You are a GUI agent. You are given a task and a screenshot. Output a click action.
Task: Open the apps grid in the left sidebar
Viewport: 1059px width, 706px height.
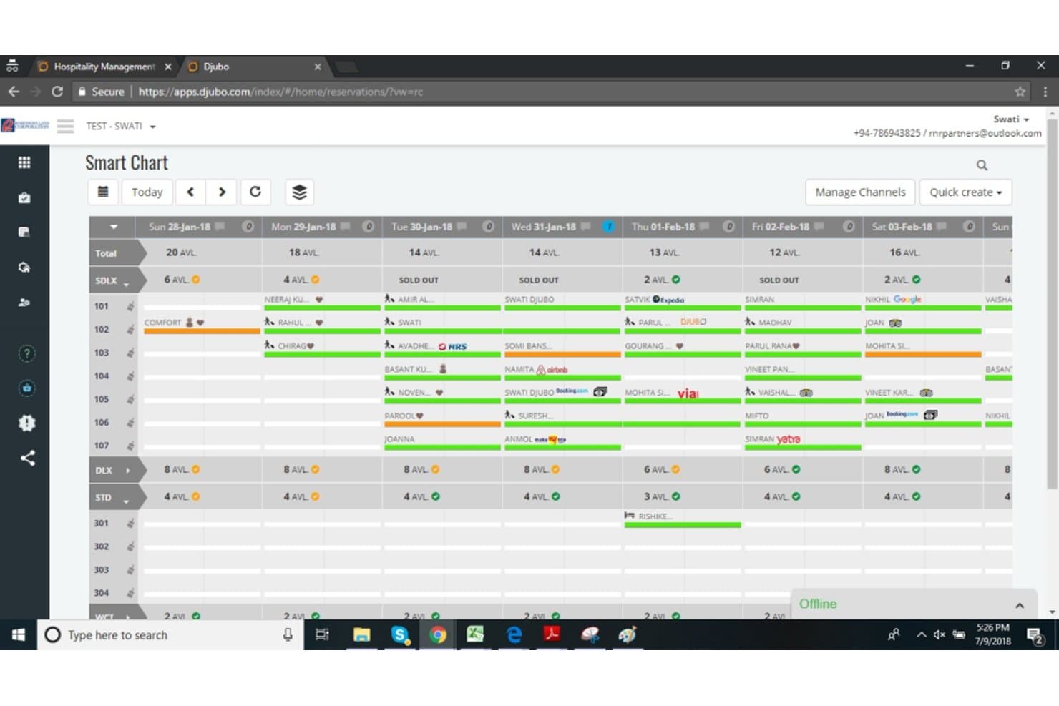coord(24,162)
